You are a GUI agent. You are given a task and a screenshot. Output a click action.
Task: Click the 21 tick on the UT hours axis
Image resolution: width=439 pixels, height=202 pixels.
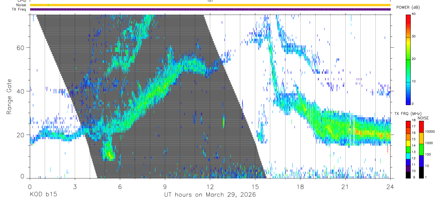(345, 186)
